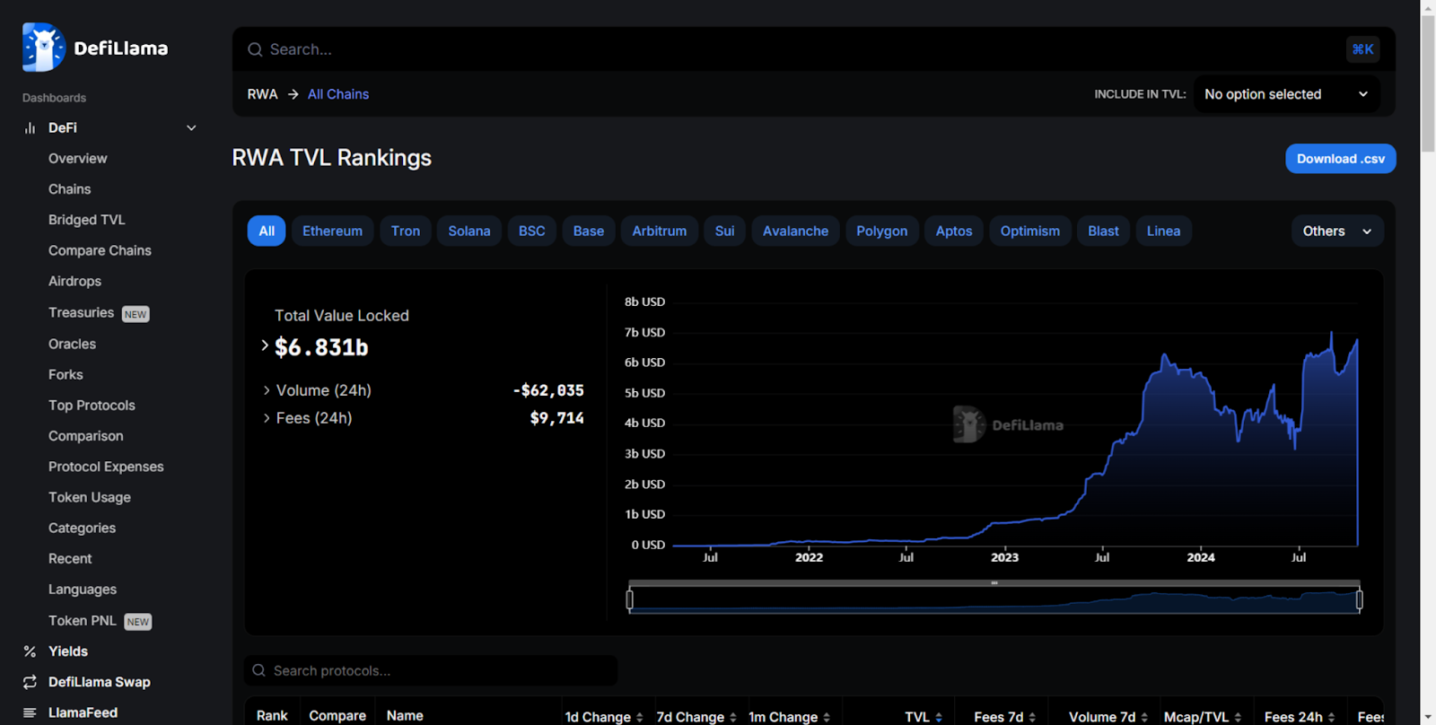Go to Top Protocols page
The height and width of the screenshot is (725, 1436).
(x=92, y=405)
